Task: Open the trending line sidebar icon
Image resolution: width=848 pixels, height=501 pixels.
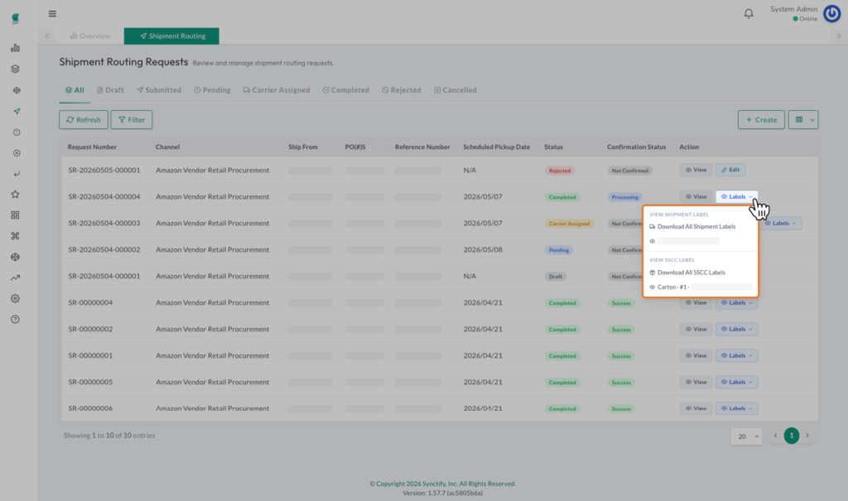Action: [15, 278]
